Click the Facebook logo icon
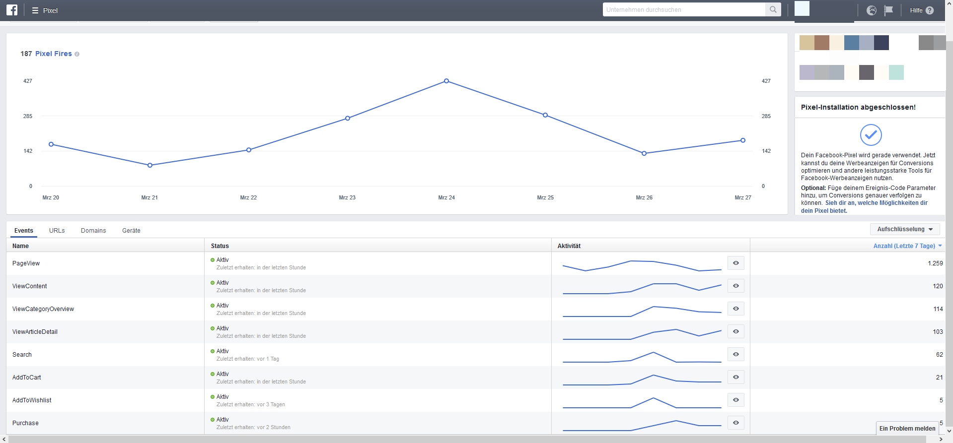Screen dimensions: 953x443 (12, 10)
